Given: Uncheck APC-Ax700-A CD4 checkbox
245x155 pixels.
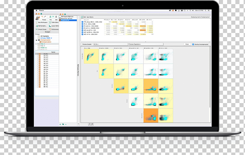Looking at the screenshot, I should (x=82, y=32).
